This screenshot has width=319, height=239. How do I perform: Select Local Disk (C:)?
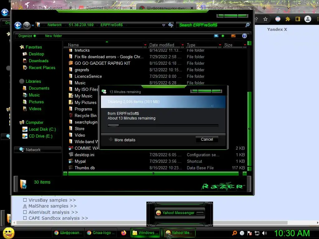coord(42,129)
